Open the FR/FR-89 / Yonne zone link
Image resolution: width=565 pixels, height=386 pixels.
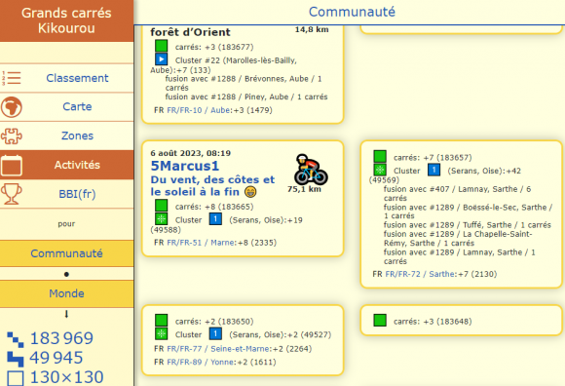200,362
